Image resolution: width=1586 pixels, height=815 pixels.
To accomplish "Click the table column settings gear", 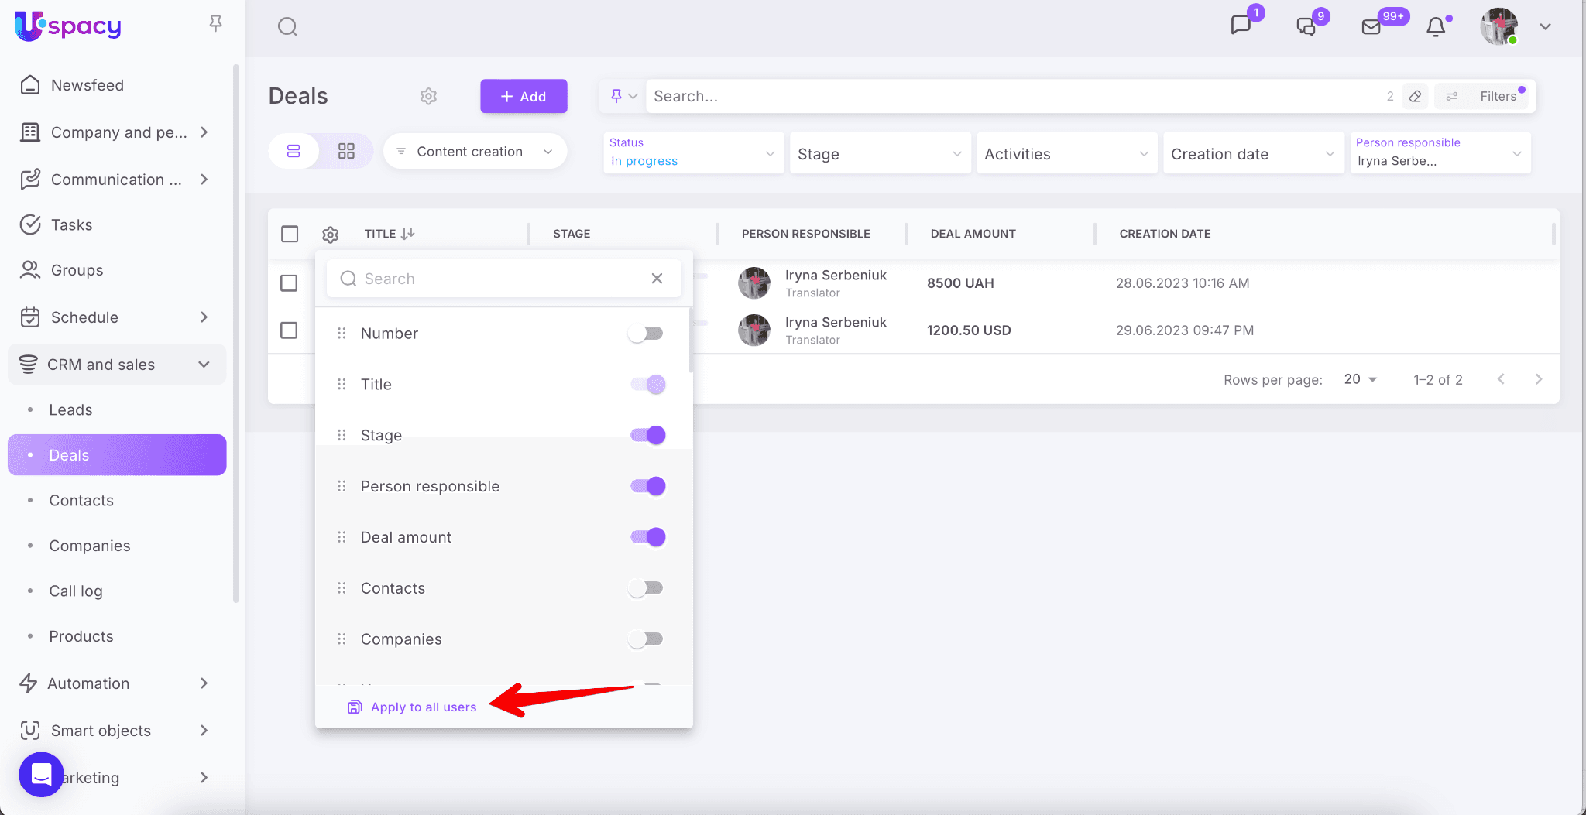I will pos(331,235).
